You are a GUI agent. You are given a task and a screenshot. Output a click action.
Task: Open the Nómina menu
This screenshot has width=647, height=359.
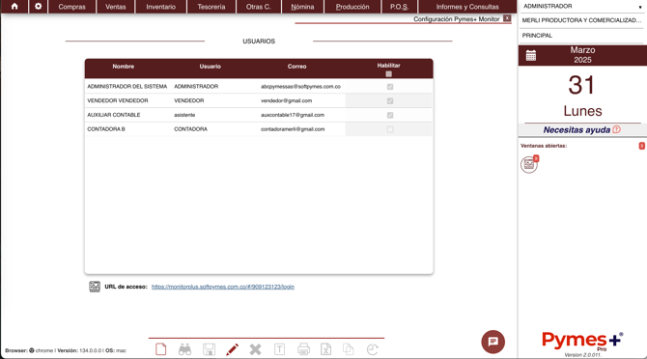pos(302,7)
